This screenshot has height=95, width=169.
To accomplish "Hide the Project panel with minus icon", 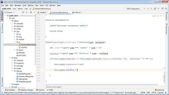I will point(34,12).
